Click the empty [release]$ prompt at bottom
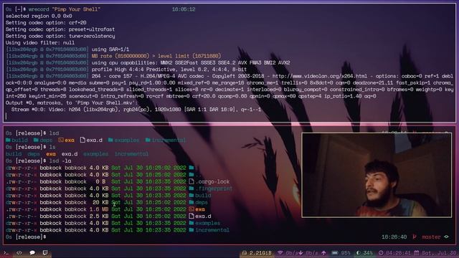 pos(26,237)
